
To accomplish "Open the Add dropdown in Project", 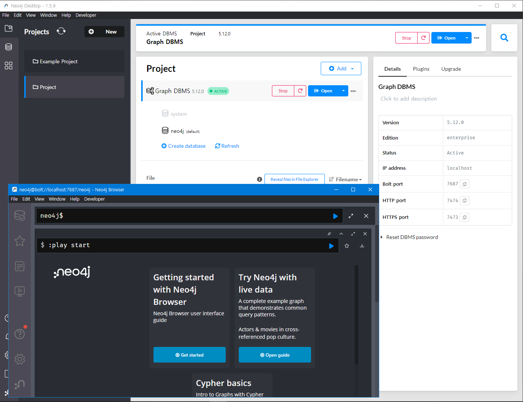I will (x=341, y=68).
